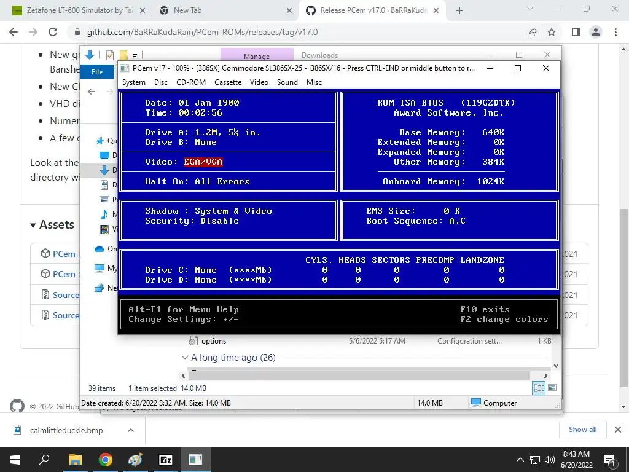Image resolution: width=629 pixels, height=472 pixels.
Task: Open the Windows Start menu
Action: pos(15,460)
